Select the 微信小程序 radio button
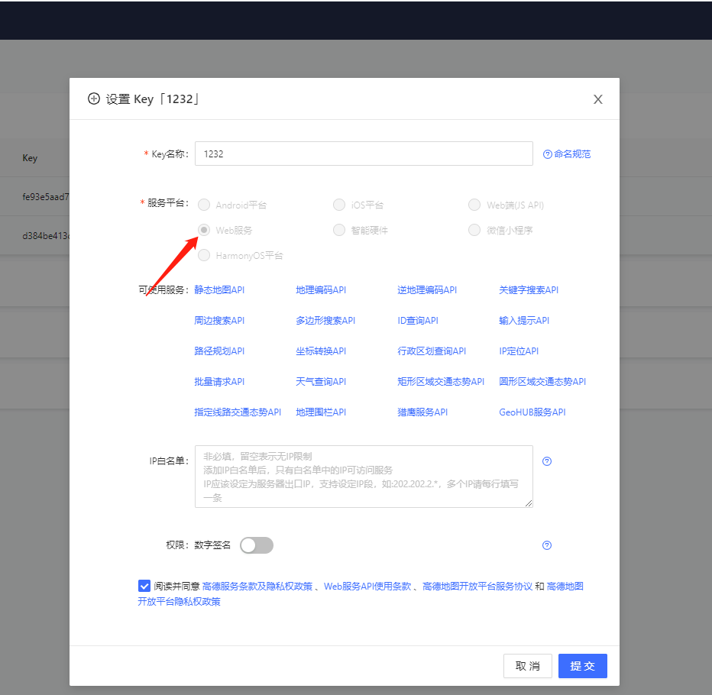Screen dimensions: 712x695 click(x=474, y=230)
